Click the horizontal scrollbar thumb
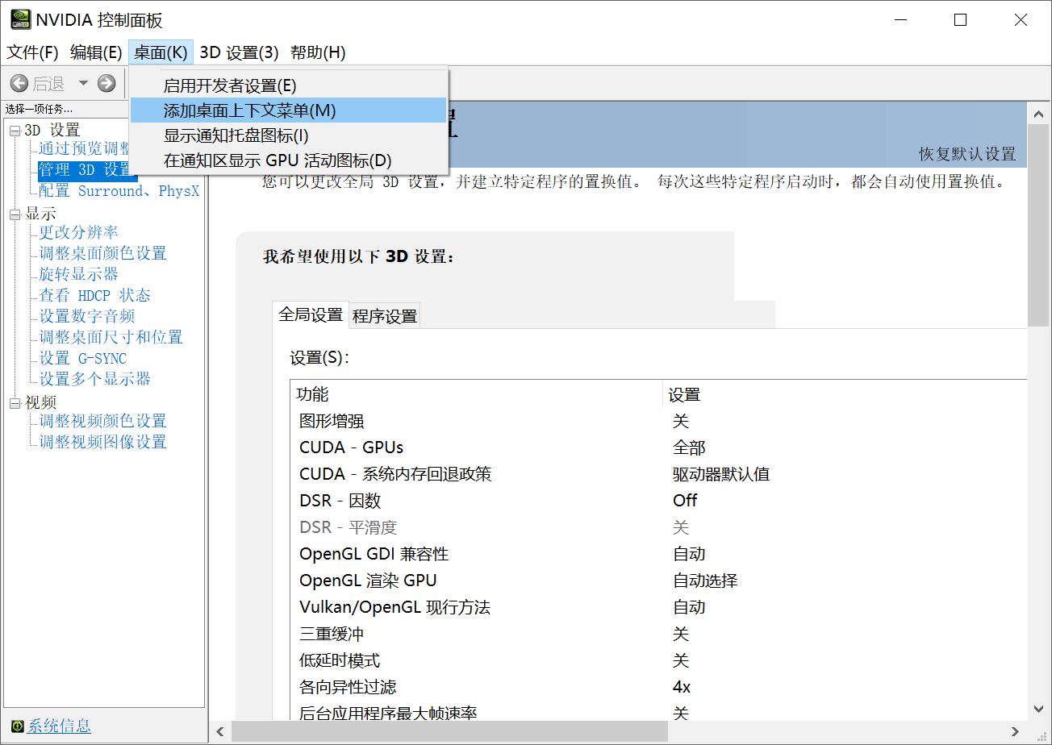Viewport: 1052px width, 745px height. click(449, 732)
